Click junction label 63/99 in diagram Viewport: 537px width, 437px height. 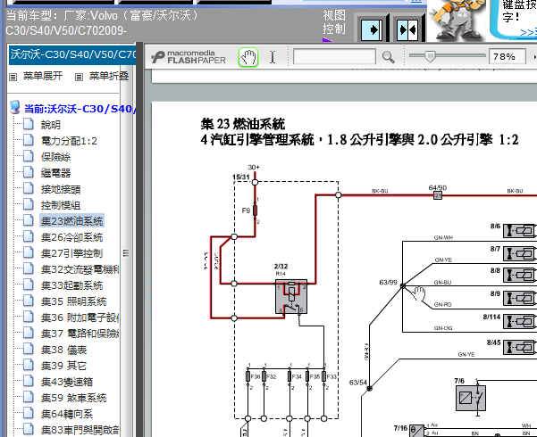388,283
